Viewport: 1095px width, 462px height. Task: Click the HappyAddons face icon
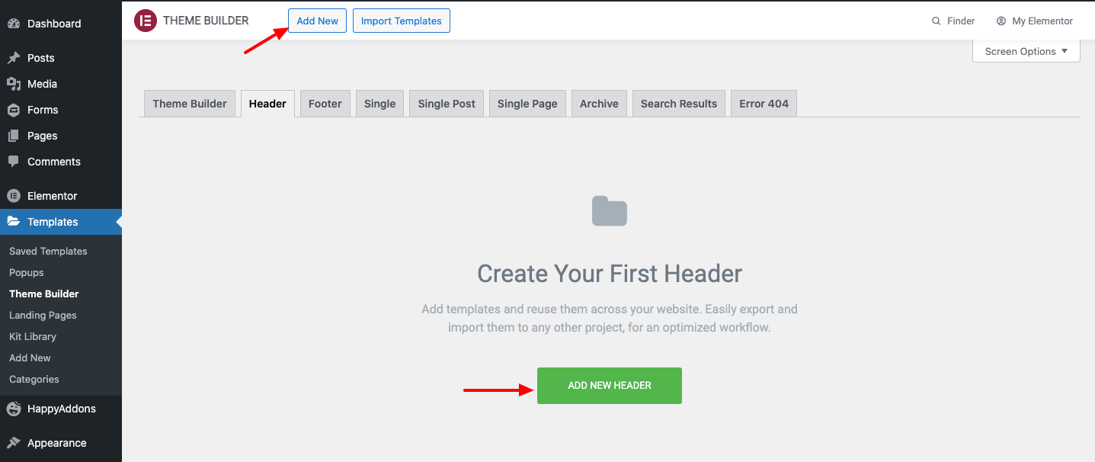pos(14,409)
